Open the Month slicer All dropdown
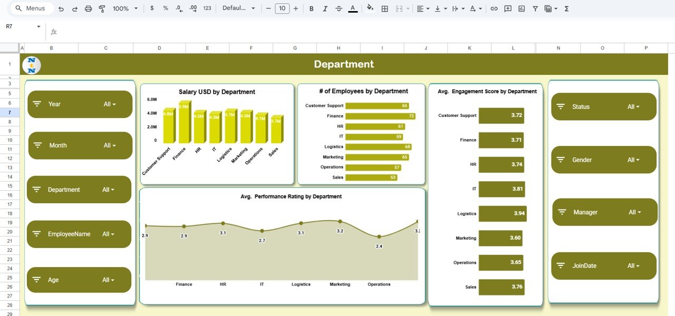 click(x=110, y=145)
